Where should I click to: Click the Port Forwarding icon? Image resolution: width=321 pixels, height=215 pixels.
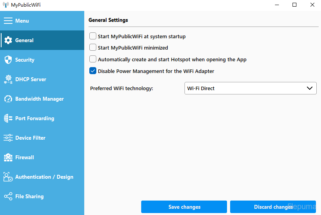point(8,118)
